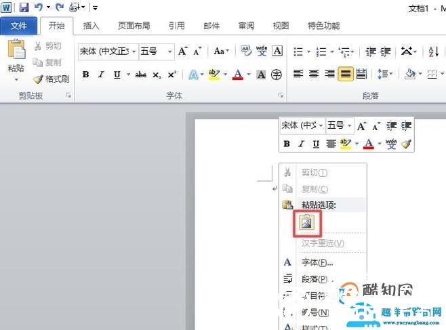The height and width of the screenshot is (330, 446).
Task: Toggle character shading A in ribbon
Action: (x=261, y=75)
